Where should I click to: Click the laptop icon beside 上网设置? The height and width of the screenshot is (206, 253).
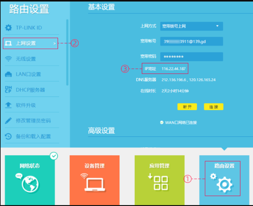8,43
